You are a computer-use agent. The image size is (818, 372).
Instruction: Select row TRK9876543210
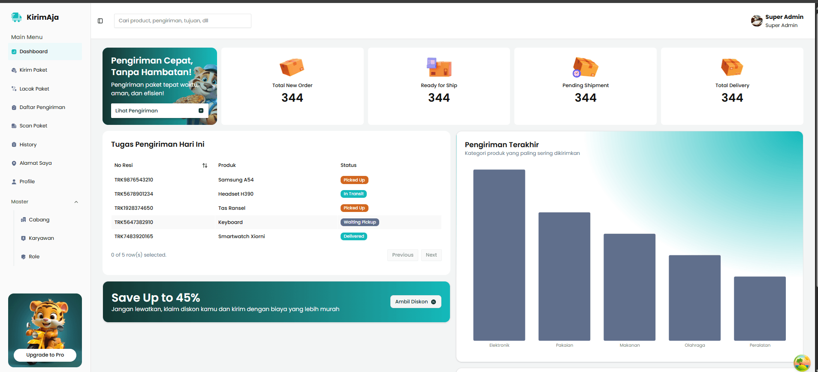click(x=276, y=180)
